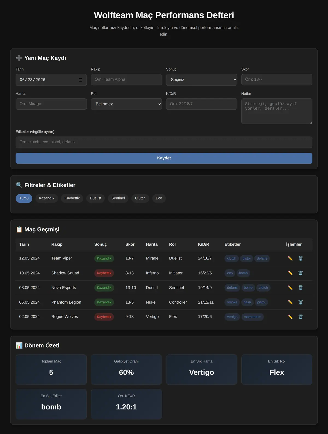328x434 pixels.
Task: Apply the Clutch filter chip
Action: [x=140, y=198]
